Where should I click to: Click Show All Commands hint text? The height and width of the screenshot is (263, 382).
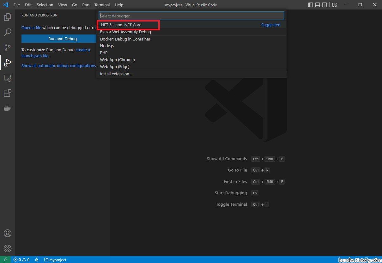(x=227, y=159)
